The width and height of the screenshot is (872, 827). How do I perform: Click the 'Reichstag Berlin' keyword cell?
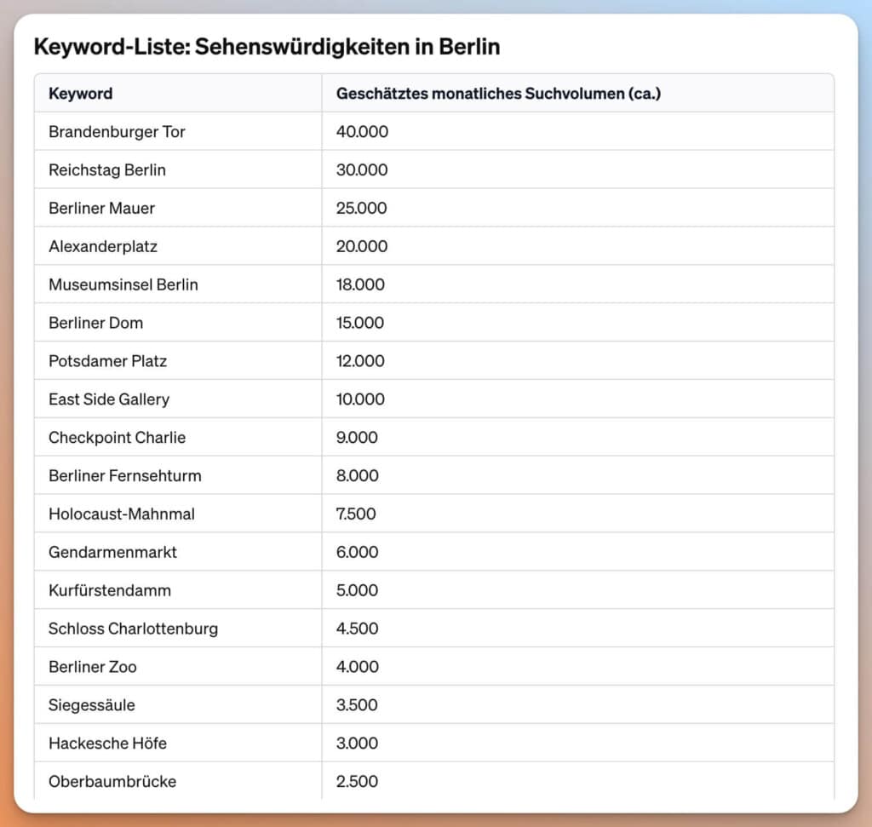[107, 170]
